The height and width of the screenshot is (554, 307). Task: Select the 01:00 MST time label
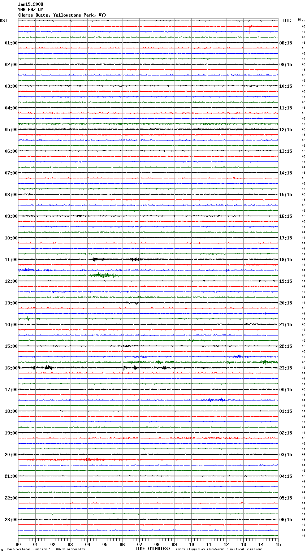11,43
